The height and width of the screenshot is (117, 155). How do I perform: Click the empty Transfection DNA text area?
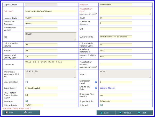click(x=116, y=11)
